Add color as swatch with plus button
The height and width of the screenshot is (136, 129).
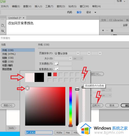click(83, 80)
